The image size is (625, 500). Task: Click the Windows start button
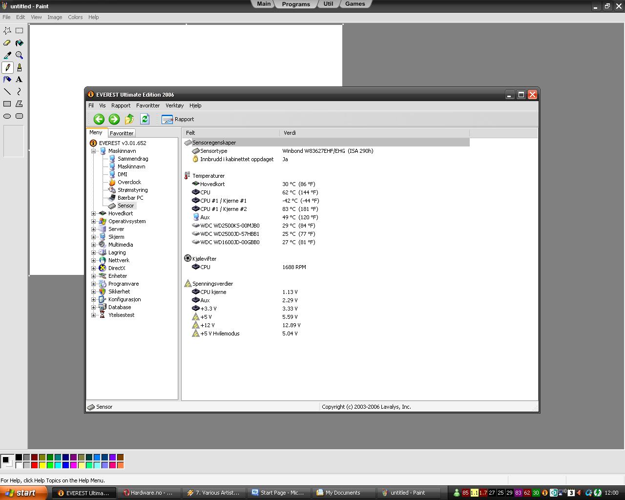(23, 493)
